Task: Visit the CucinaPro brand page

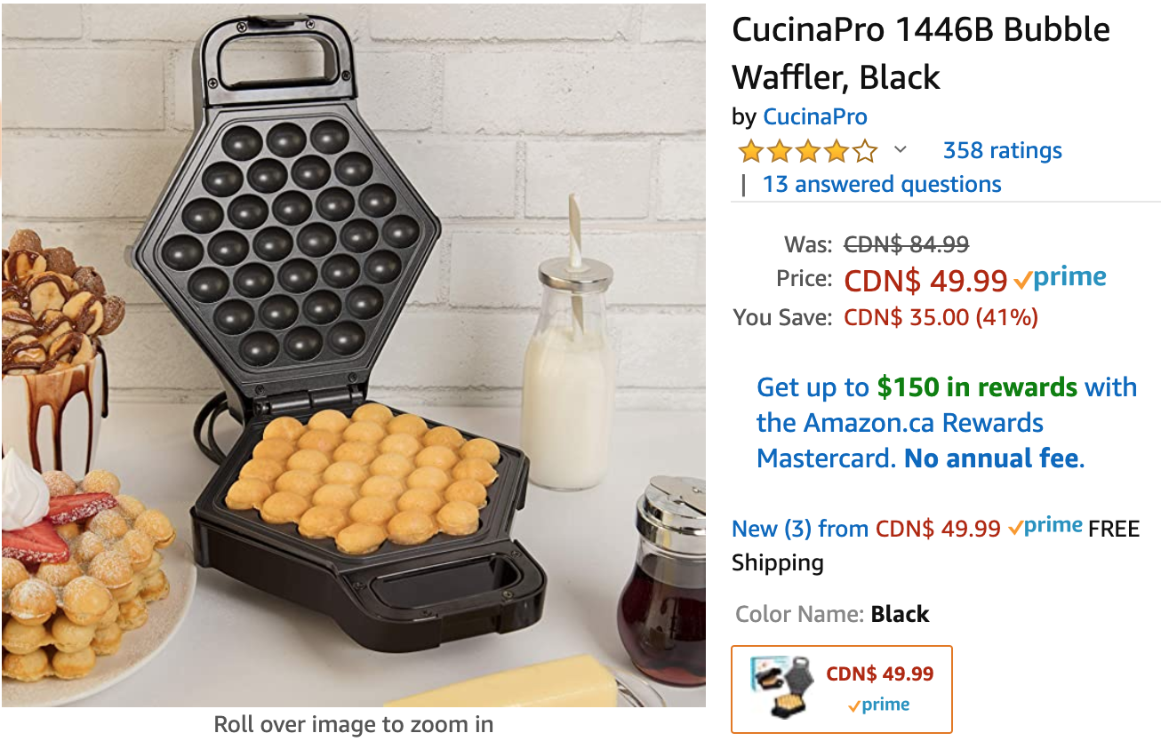Action: (x=814, y=116)
